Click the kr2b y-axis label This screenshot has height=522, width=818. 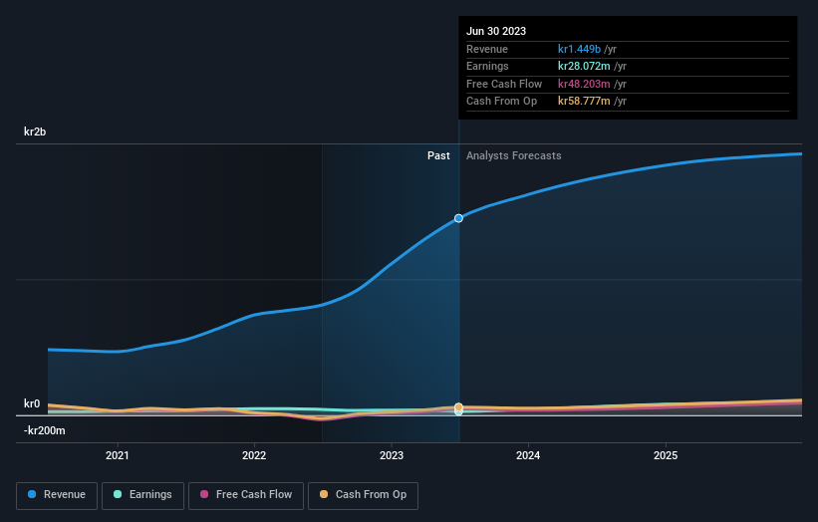(x=35, y=131)
